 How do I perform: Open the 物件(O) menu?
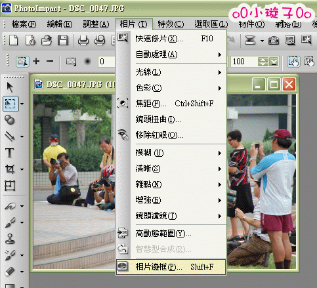pyautogui.click(x=251, y=24)
